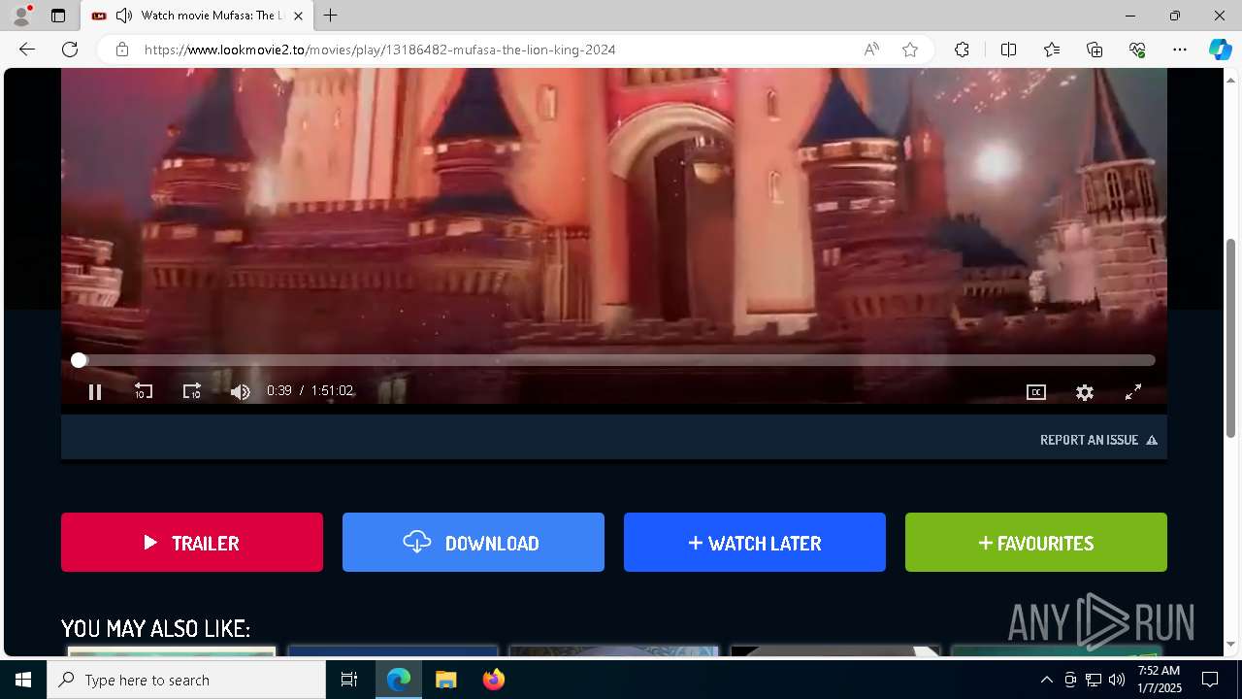This screenshot has width=1242, height=699.
Task: Toggle closed captions in player
Action: tap(1036, 392)
